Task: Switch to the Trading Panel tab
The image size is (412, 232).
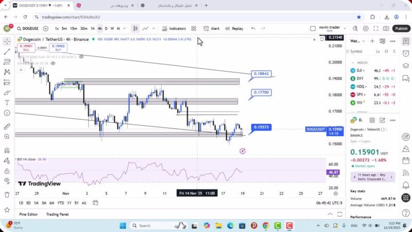Action: pyautogui.click(x=57, y=214)
